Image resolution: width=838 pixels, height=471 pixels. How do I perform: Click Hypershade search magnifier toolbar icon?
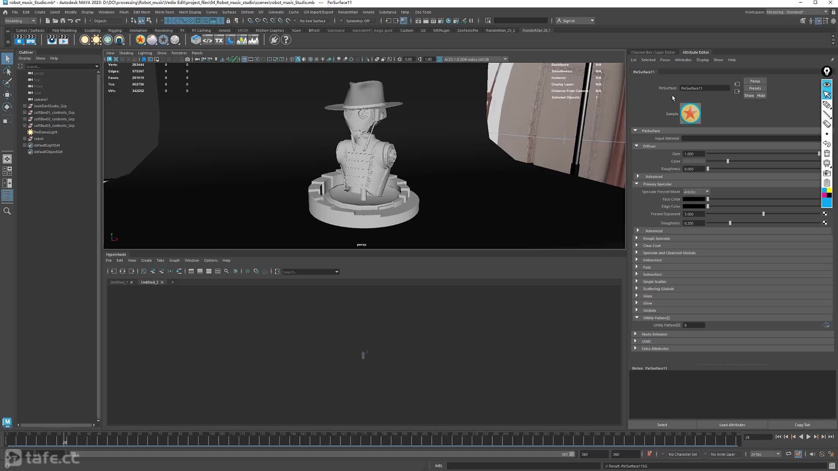click(227, 271)
